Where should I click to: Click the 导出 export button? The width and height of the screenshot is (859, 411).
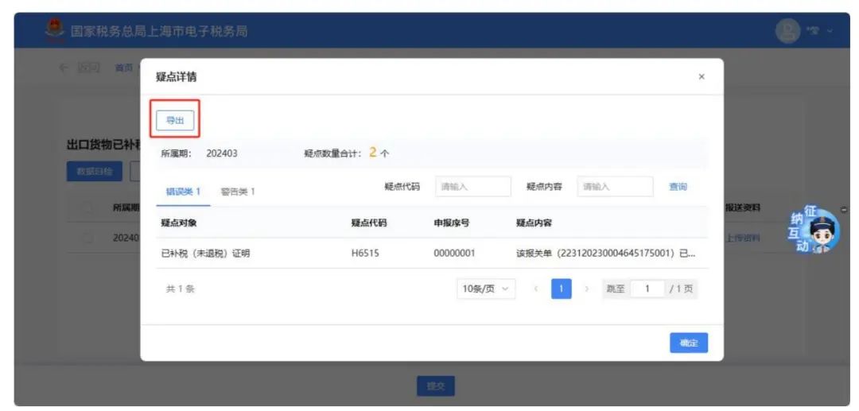[174, 120]
